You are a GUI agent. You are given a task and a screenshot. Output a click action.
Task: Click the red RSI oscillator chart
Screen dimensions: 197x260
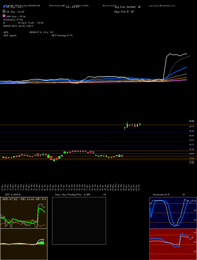173,244
